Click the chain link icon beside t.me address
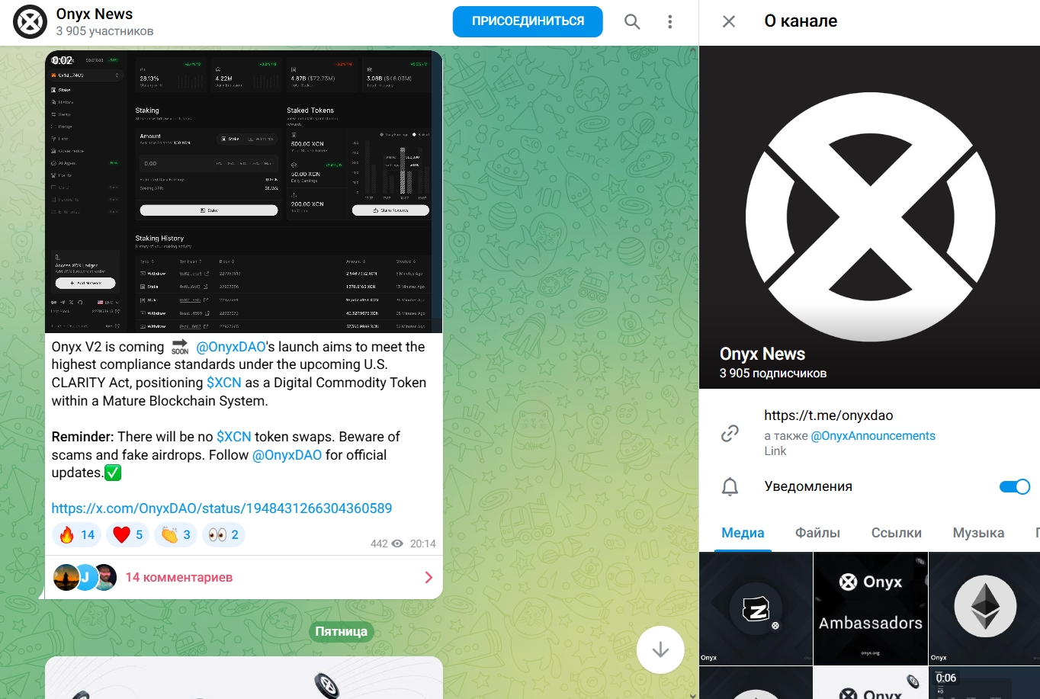Screen dimensions: 1040x699 point(730,433)
